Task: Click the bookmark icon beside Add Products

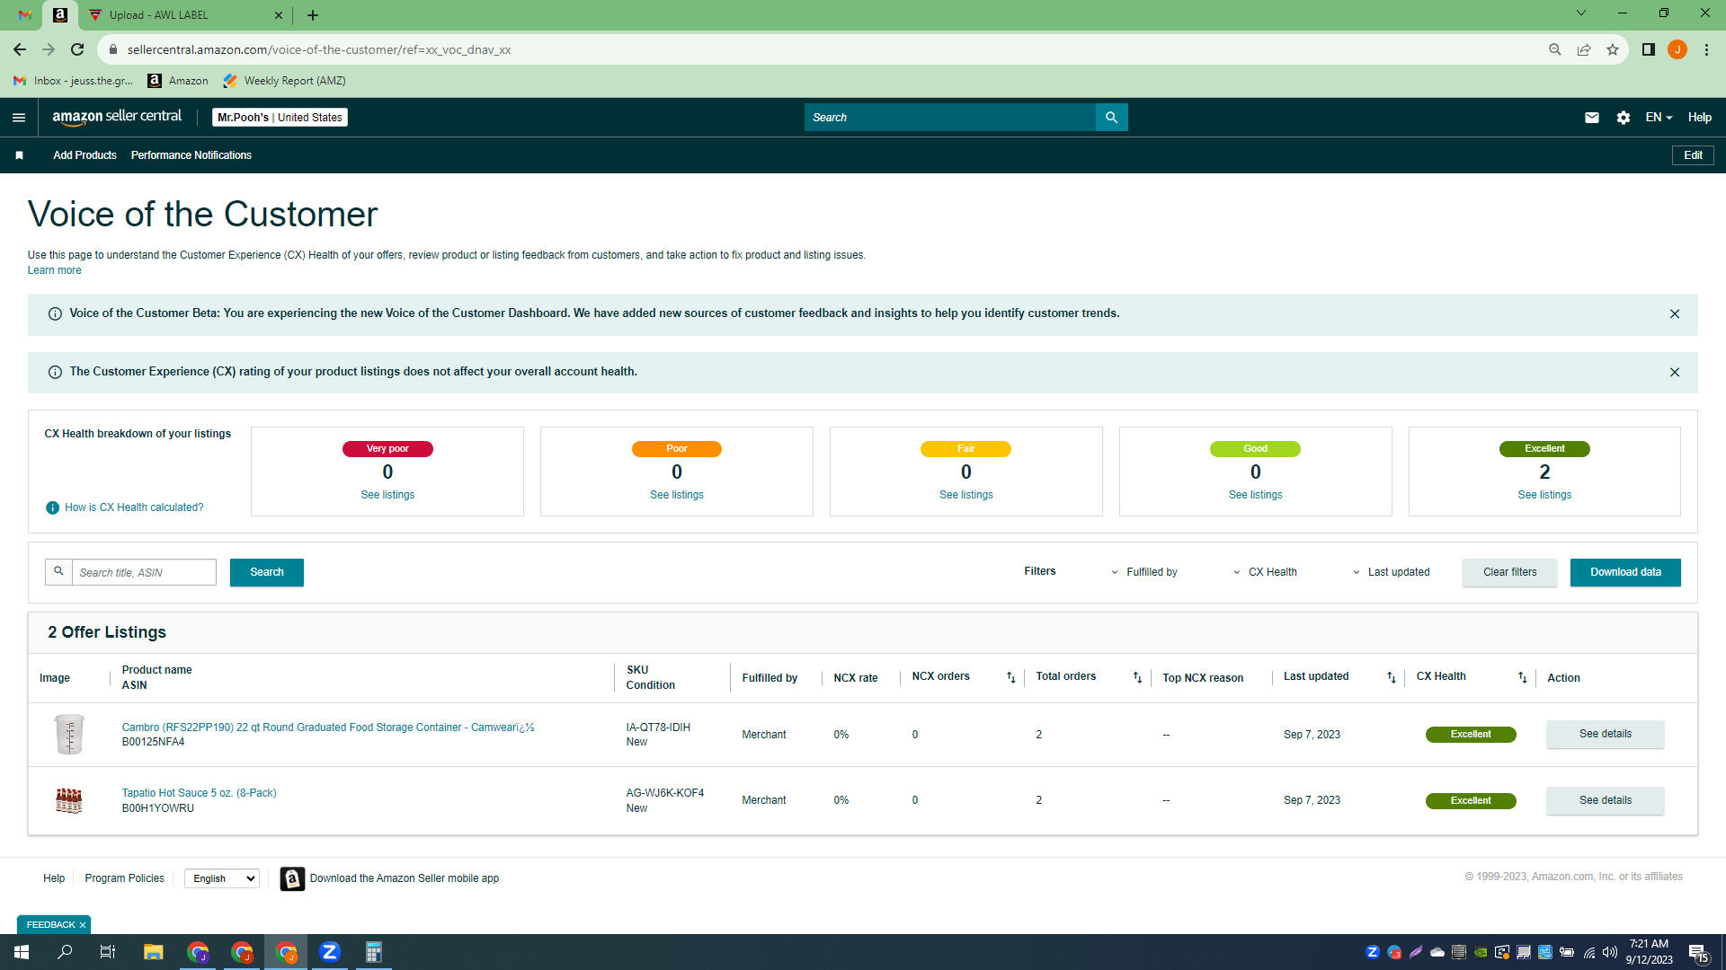Action: click(x=19, y=155)
